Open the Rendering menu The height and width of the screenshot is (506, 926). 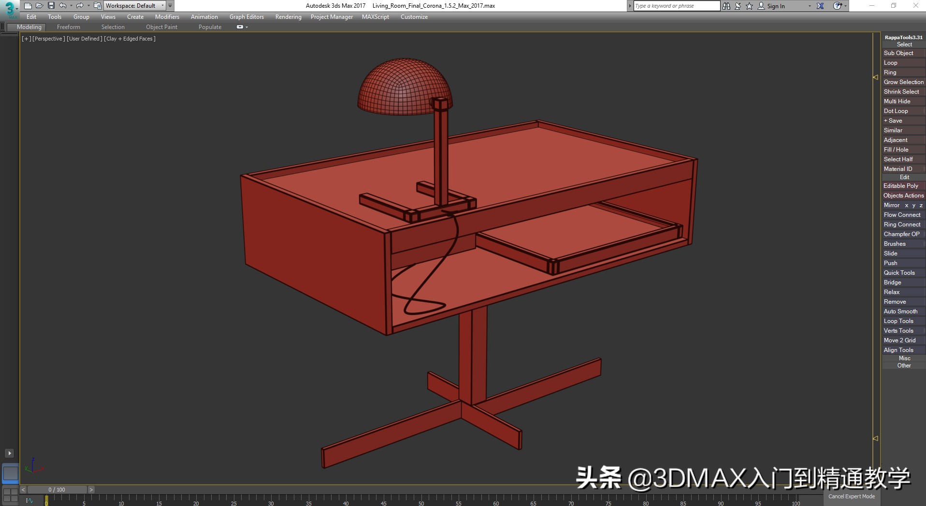coord(289,17)
